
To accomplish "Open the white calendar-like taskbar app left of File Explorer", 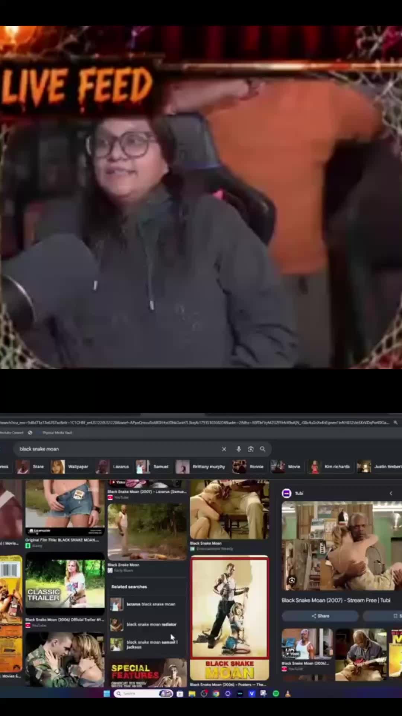I will tap(180, 694).
